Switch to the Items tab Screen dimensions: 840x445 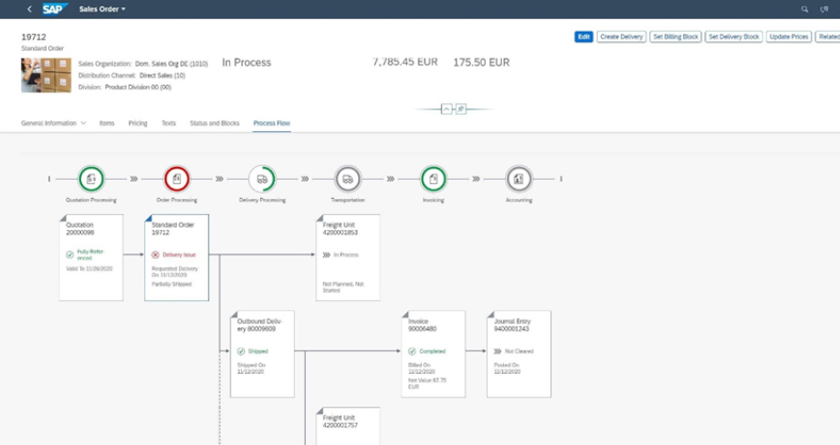(x=107, y=123)
